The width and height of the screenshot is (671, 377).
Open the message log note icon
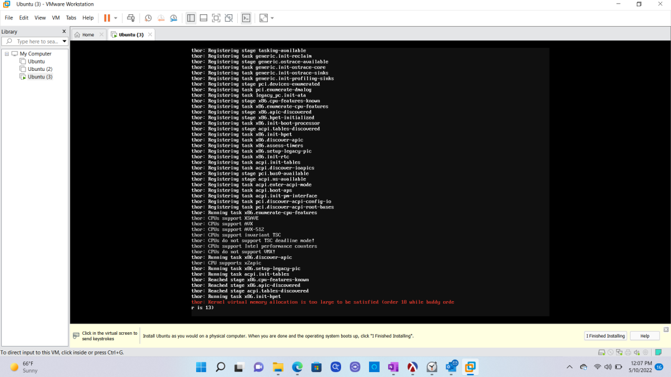pos(659,353)
